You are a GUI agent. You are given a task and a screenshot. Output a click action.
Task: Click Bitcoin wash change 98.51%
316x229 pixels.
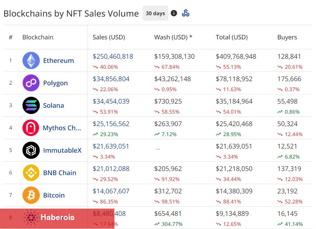pyautogui.click(x=170, y=202)
